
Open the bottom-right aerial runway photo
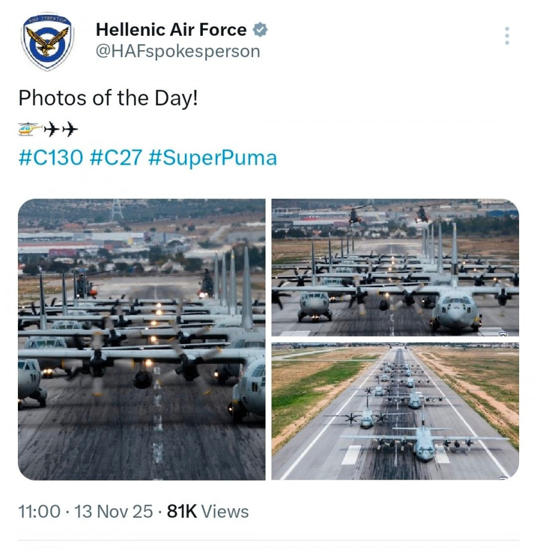395,412
